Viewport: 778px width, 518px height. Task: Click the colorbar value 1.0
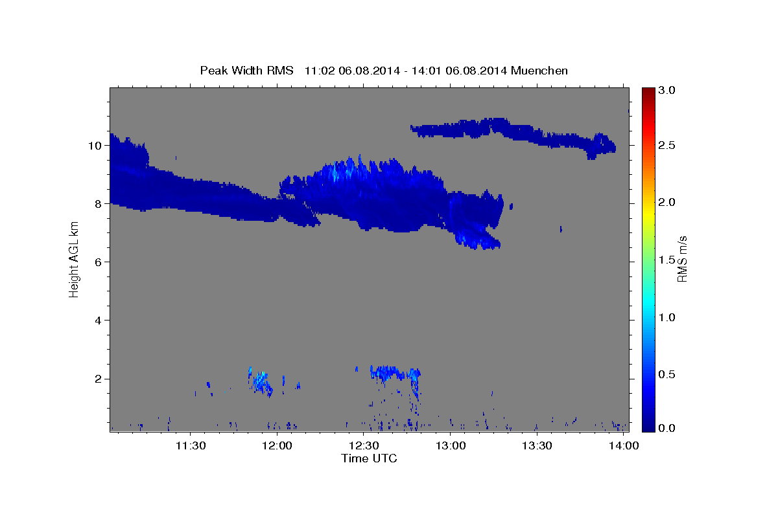click(x=667, y=317)
